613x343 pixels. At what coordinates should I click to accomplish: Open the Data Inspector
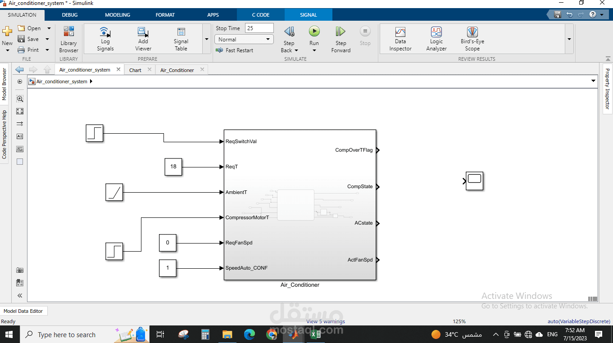[400, 39]
